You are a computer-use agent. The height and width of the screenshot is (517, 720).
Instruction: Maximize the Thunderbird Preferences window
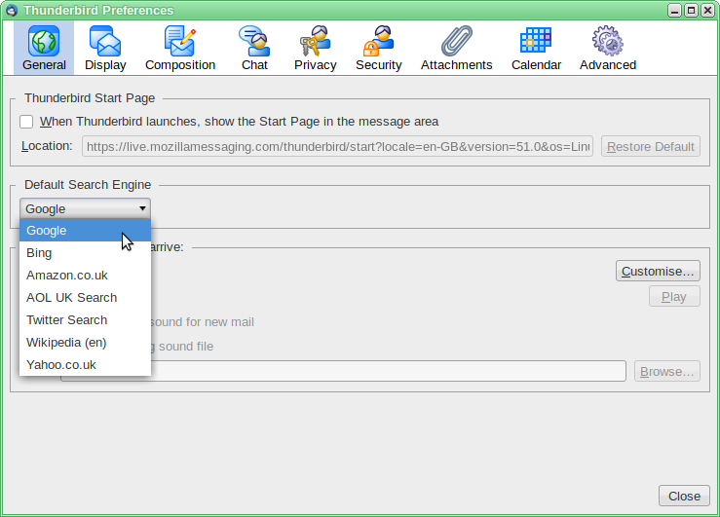pos(691,10)
